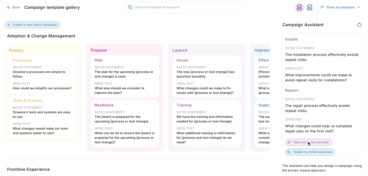Click 'The plan for the upcoming [process or tool change] is clear.'
The image size is (368, 176).
124,74
